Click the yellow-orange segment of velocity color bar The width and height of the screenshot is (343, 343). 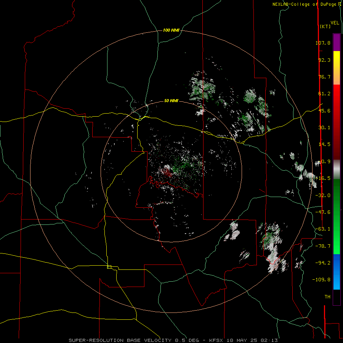point(337,68)
